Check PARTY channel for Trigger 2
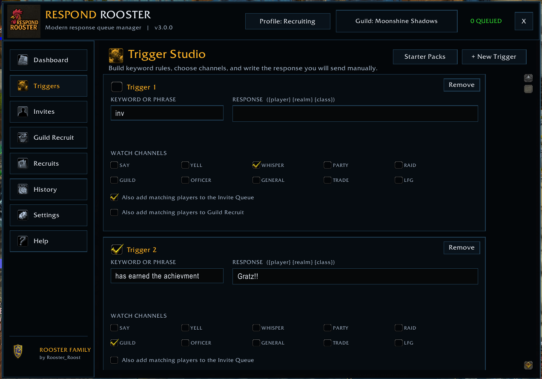 coord(327,328)
